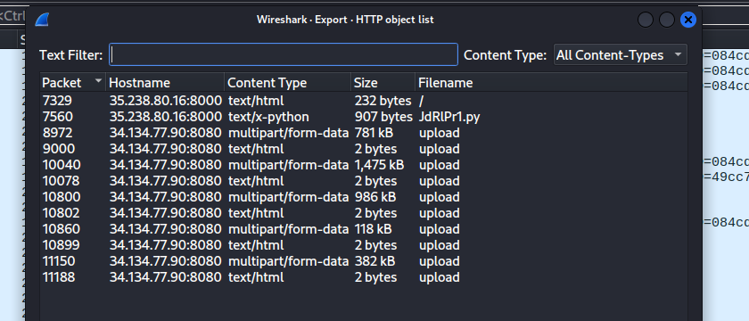Click the dialog minimize button
Screen dimensions: 749x321
646,20
